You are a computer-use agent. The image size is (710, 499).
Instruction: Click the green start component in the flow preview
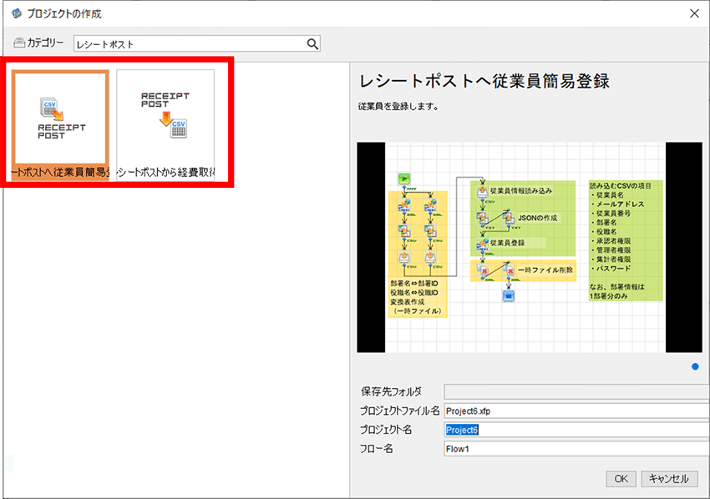point(404,179)
